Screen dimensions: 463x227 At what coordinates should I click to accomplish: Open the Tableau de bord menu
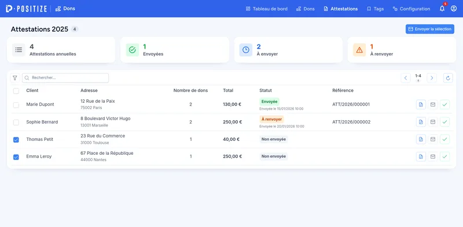[x=267, y=9]
